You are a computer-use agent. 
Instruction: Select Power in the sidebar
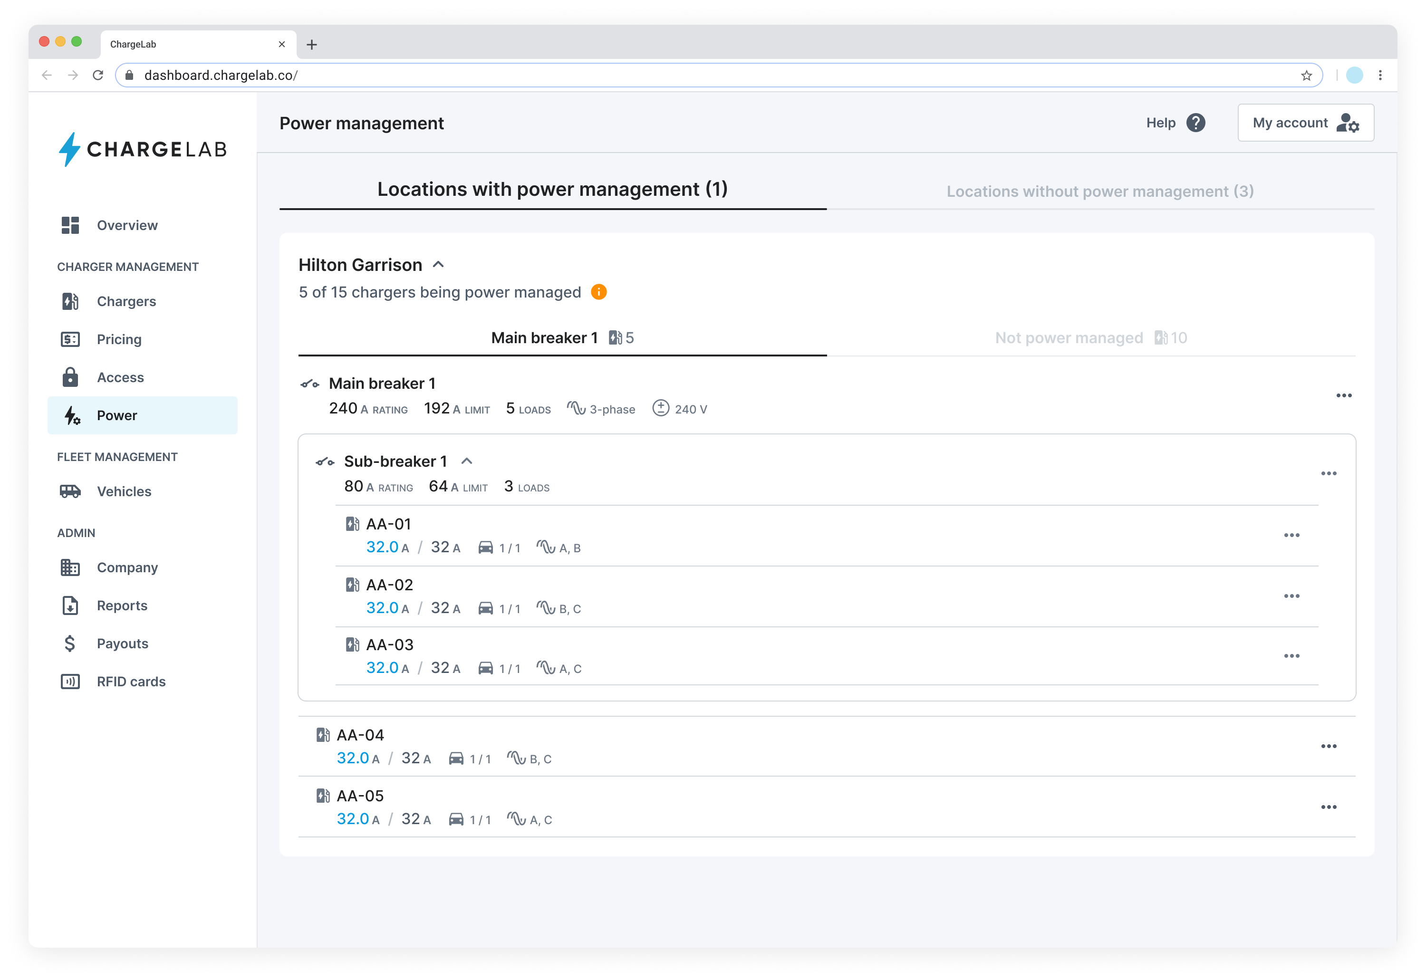click(x=143, y=416)
